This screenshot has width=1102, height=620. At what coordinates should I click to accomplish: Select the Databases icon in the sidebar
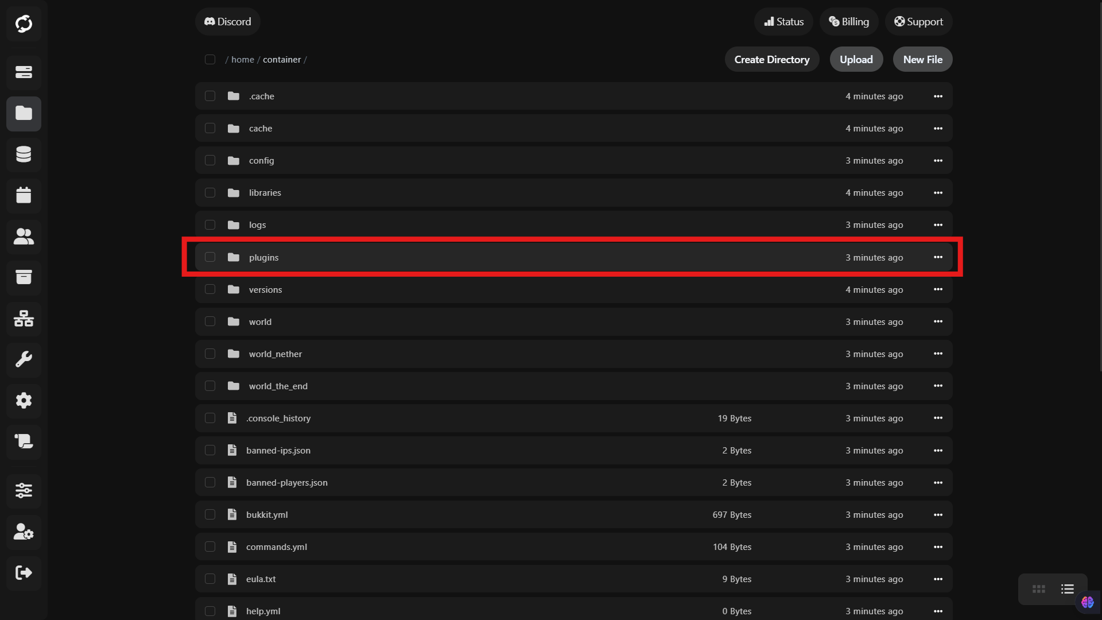pyautogui.click(x=24, y=154)
